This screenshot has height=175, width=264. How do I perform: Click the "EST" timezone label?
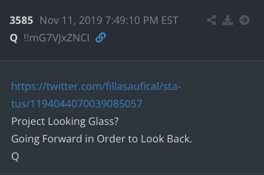(x=170, y=20)
